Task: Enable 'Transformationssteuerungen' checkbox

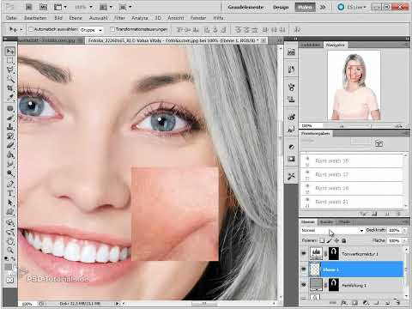Action: pyautogui.click(x=112, y=29)
